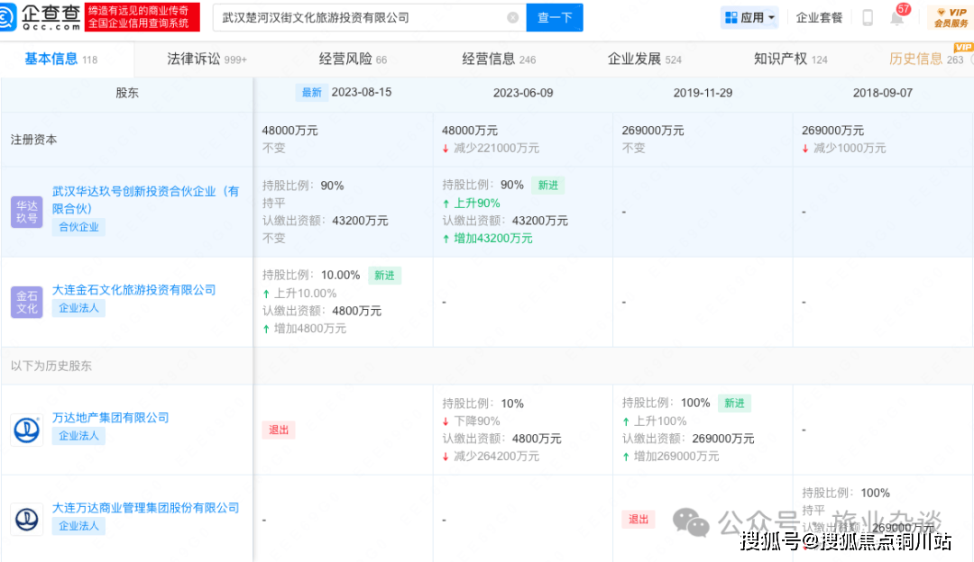Open 大连万达商业管理集团股份有限公司 link

tap(145, 507)
